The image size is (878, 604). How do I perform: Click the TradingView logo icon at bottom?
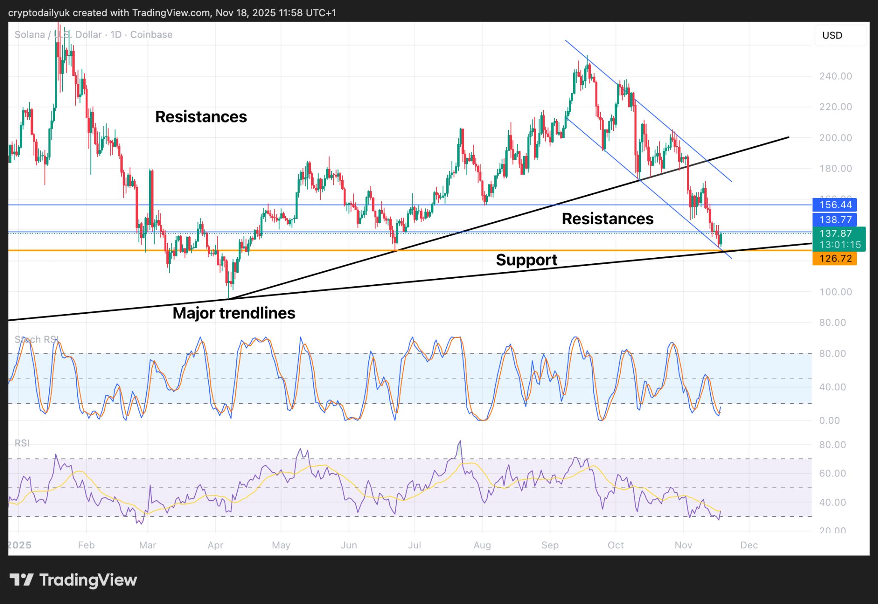[21, 580]
